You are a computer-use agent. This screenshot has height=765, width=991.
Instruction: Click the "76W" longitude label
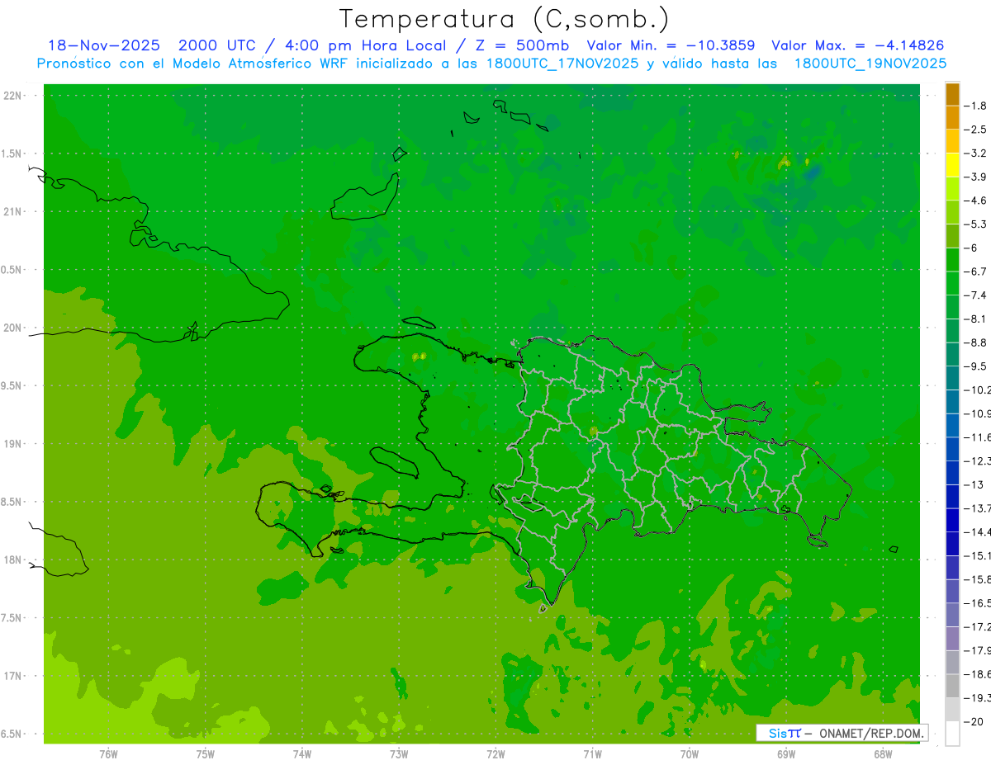[x=108, y=754]
